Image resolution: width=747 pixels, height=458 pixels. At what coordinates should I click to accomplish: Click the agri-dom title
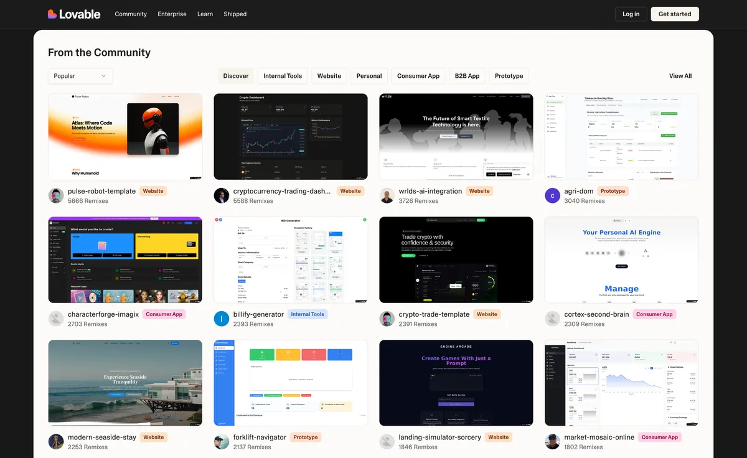tap(579, 191)
